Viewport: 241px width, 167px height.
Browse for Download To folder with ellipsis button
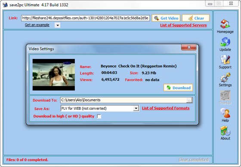(189, 100)
